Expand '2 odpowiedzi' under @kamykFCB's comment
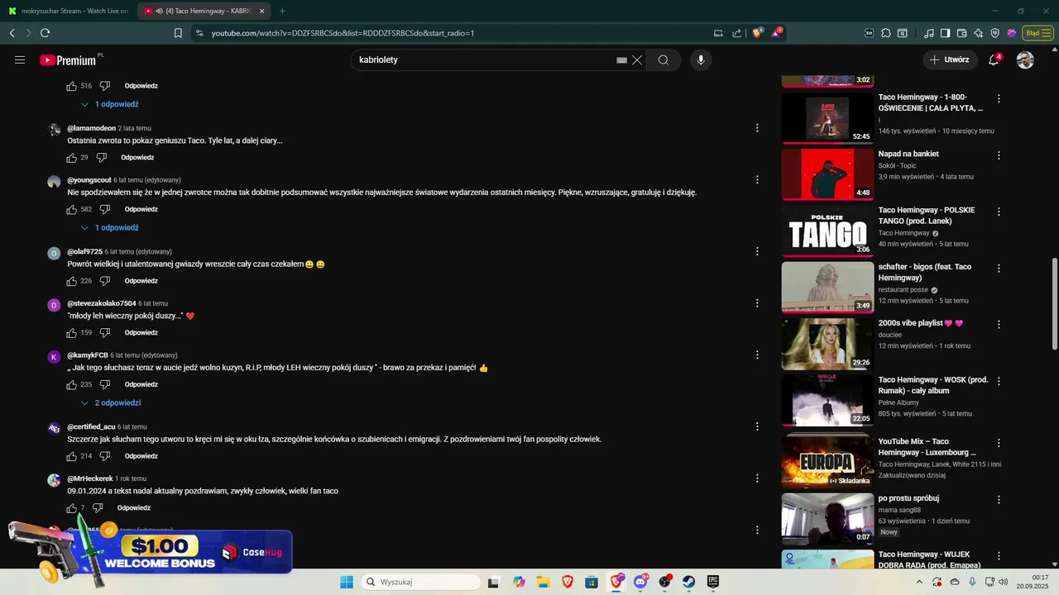 pyautogui.click(x=111, y=403)
